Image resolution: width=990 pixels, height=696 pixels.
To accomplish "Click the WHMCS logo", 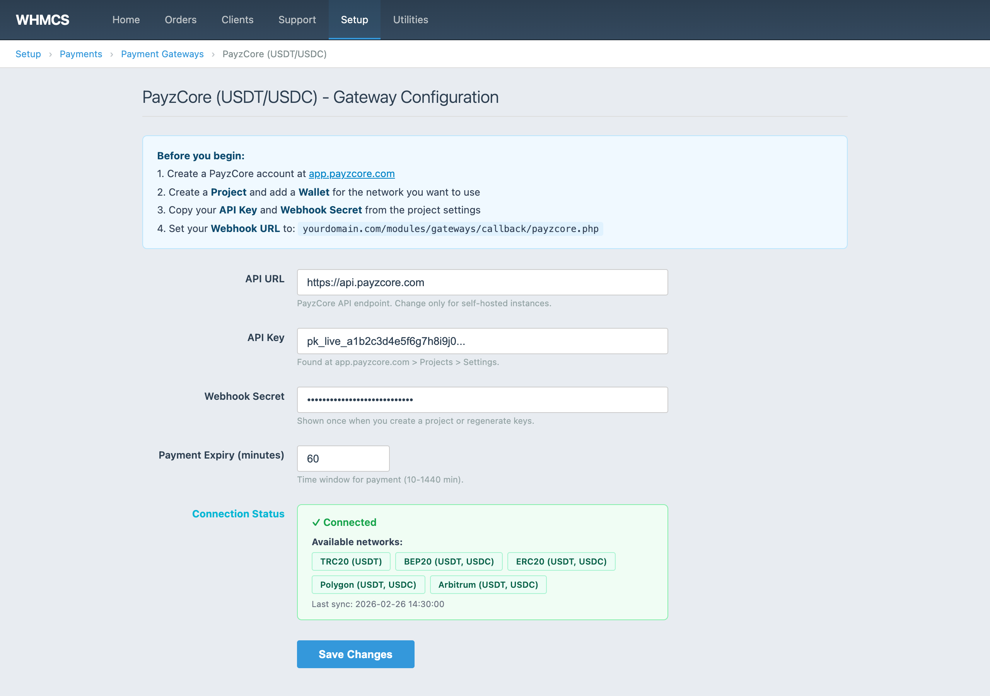I will 42,20.
